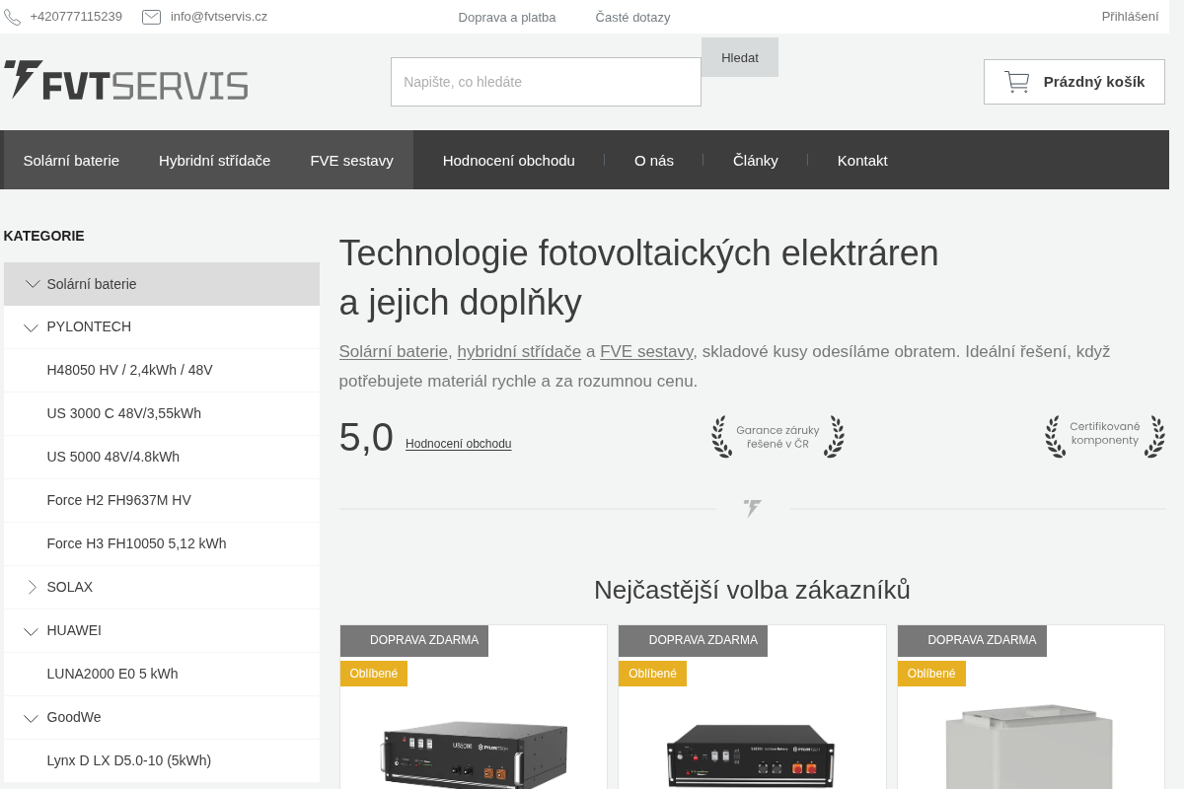The image size is (1184, 789).
Task: Click the info@fvtservis.cz email link
Action: pos(218,16)
